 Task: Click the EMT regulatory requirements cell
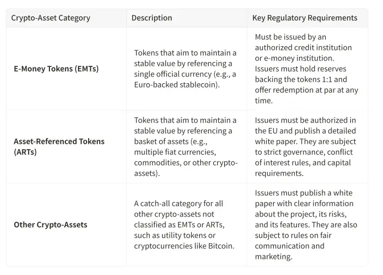pyautogui.click(x=307, y=68)
